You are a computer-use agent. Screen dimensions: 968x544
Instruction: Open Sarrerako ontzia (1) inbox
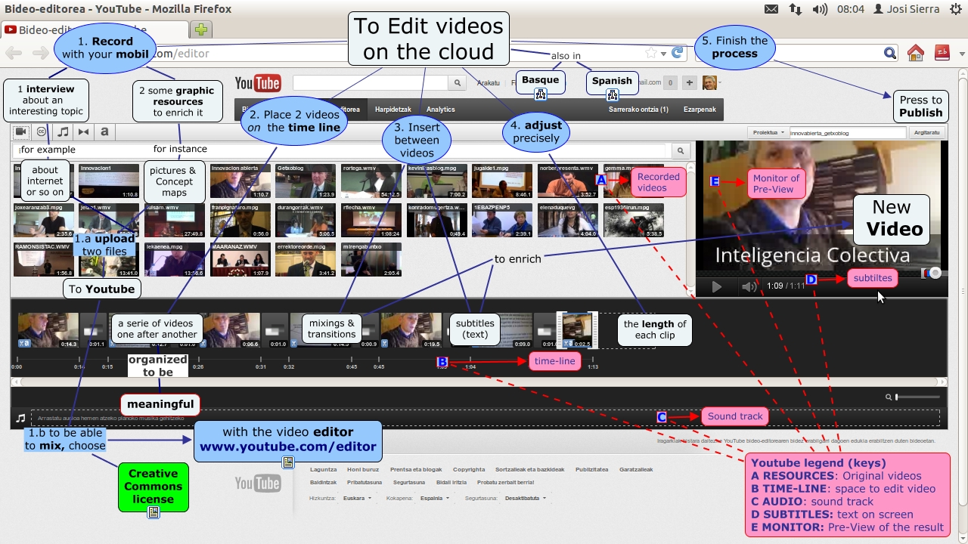pos(638,110)
